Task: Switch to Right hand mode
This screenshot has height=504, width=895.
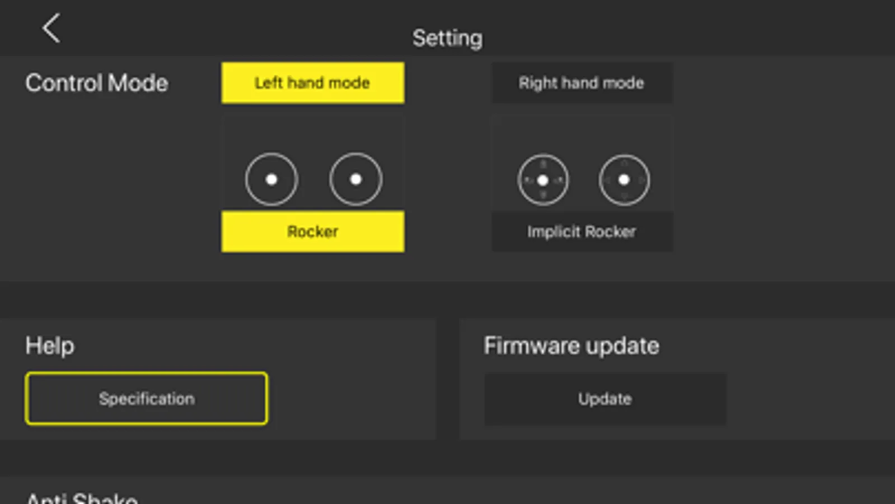Action: click(582, 83)
